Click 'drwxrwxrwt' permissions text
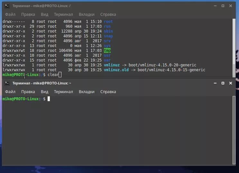Image resolution: width=239 pixels, height=173 pixels. [14, 51]
